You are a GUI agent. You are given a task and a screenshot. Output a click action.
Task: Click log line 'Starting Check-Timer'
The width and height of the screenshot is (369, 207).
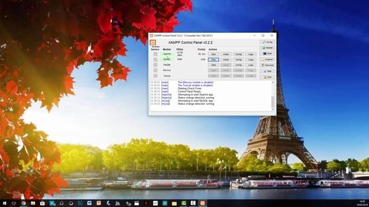[x=190, y=89]
